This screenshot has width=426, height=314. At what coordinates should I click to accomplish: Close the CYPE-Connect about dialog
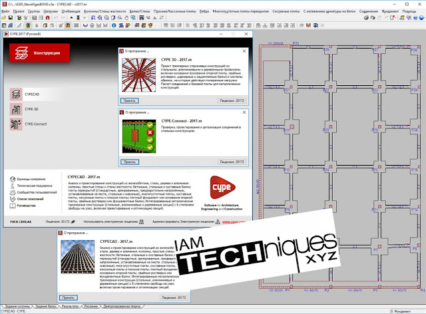click(x=244, y=112)
